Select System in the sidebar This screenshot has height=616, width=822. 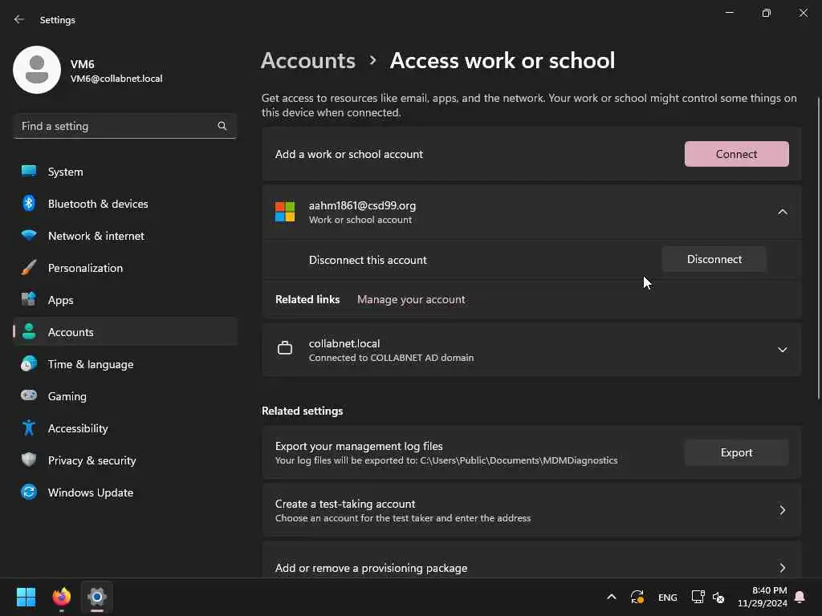(x=66, y=172)
